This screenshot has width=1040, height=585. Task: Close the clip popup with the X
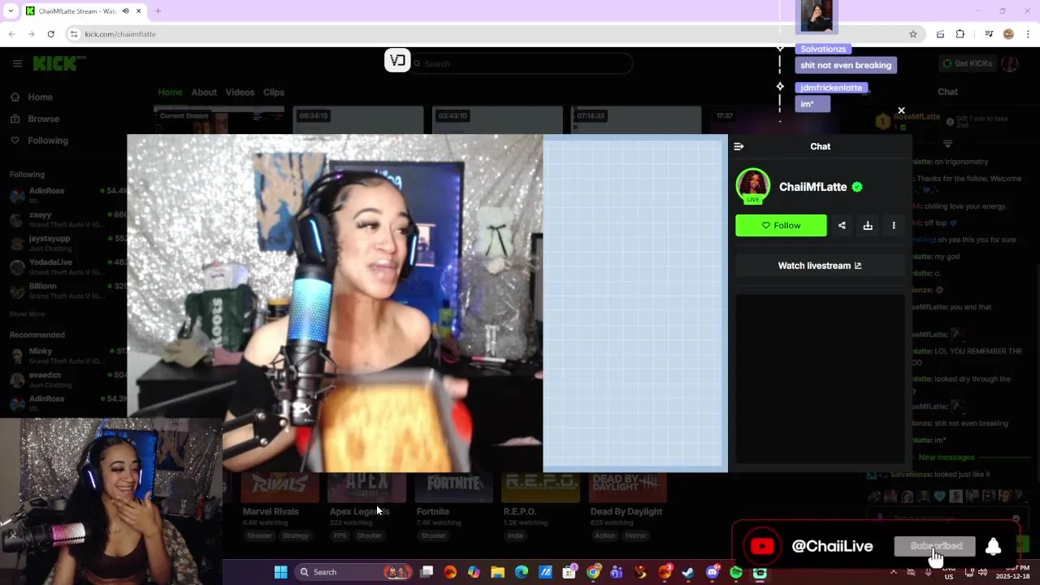(x=901, y=110)
